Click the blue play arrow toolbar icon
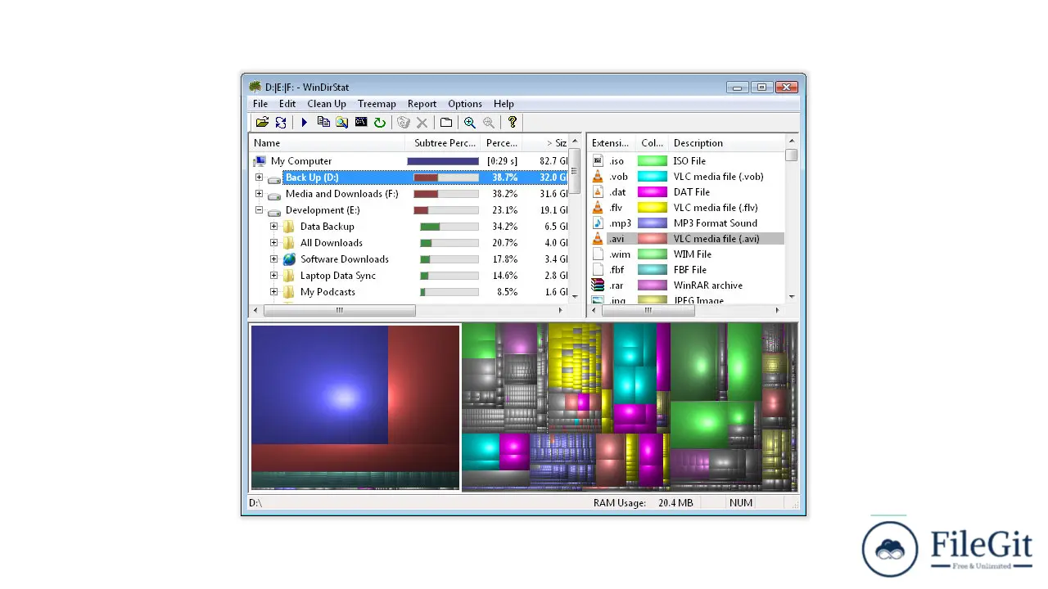This screenshot has height=589, width=1048. click(x=304, y=122)
